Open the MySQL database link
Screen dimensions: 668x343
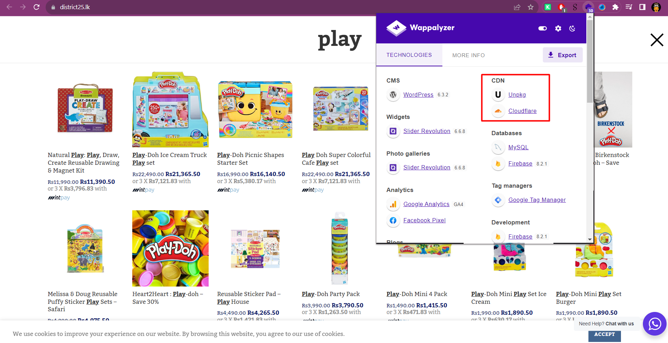point(518,147)
